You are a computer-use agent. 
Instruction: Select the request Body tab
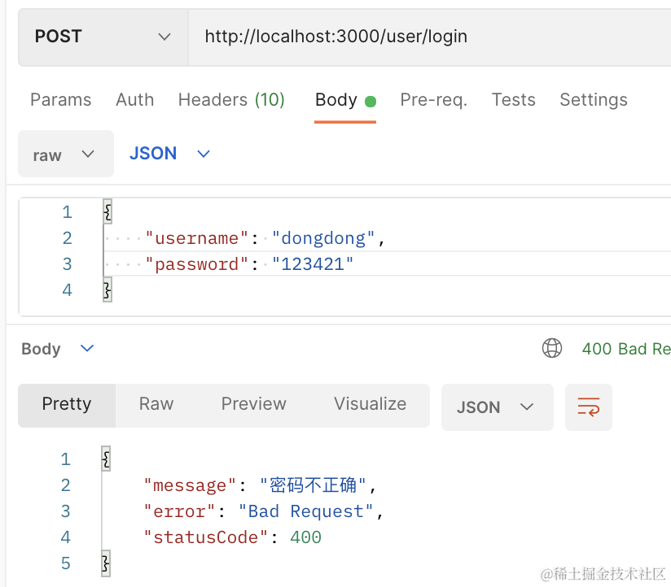(336, 100)
